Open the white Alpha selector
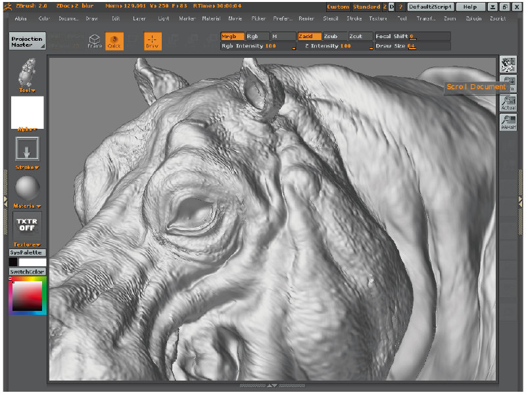526x397 pixels. [28, 111]
